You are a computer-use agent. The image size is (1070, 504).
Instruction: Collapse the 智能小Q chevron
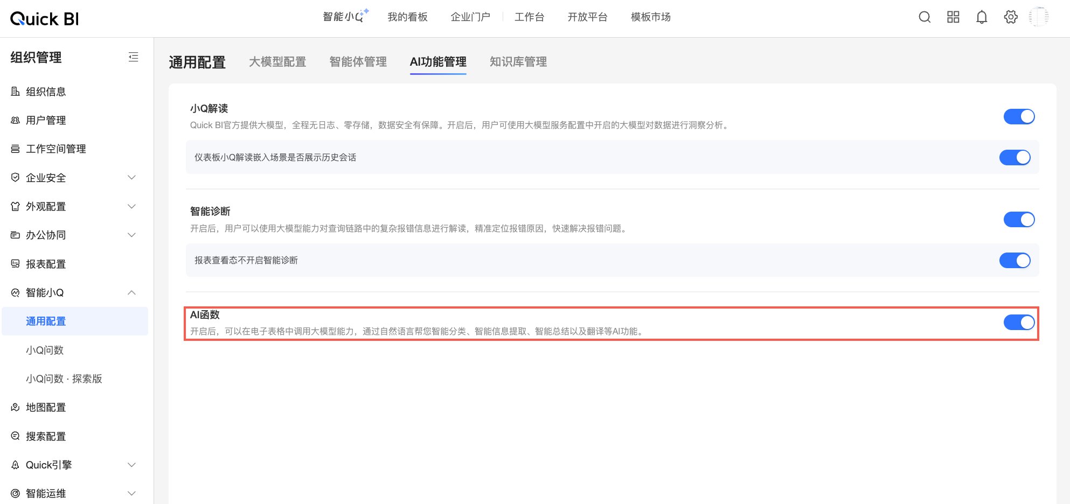click(131, 292)
